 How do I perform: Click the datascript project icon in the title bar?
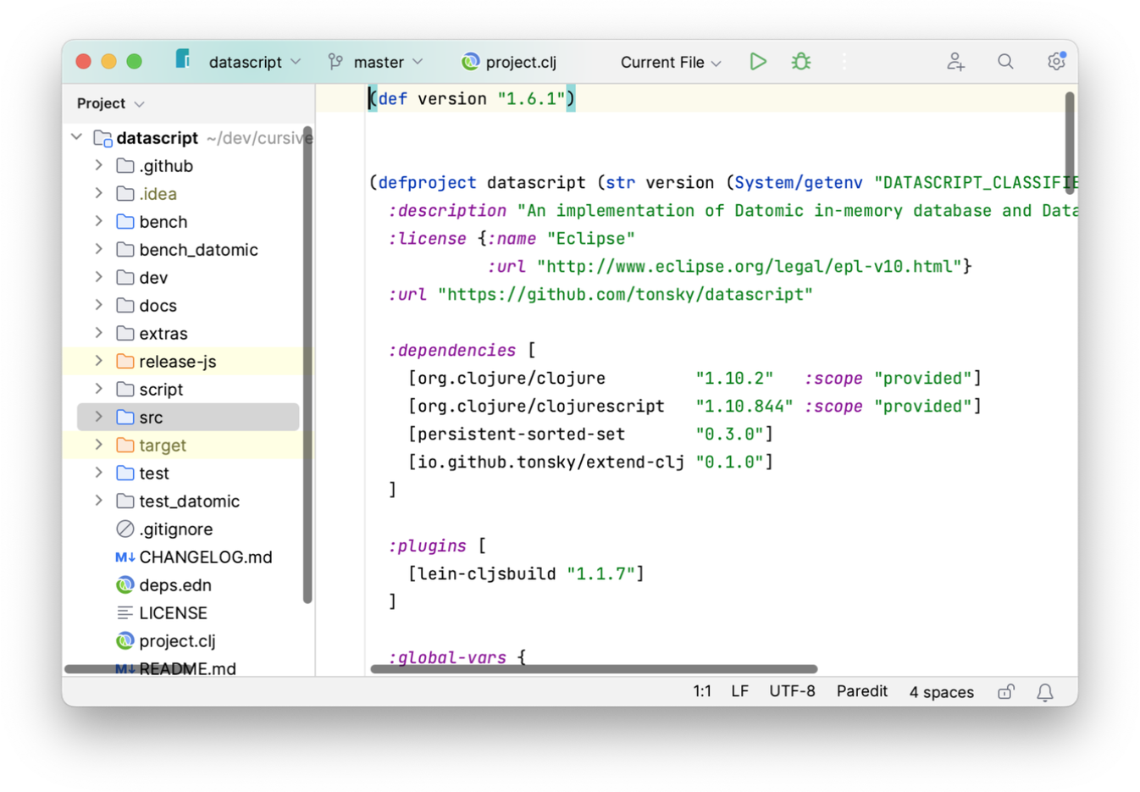(x=183, y=59)
